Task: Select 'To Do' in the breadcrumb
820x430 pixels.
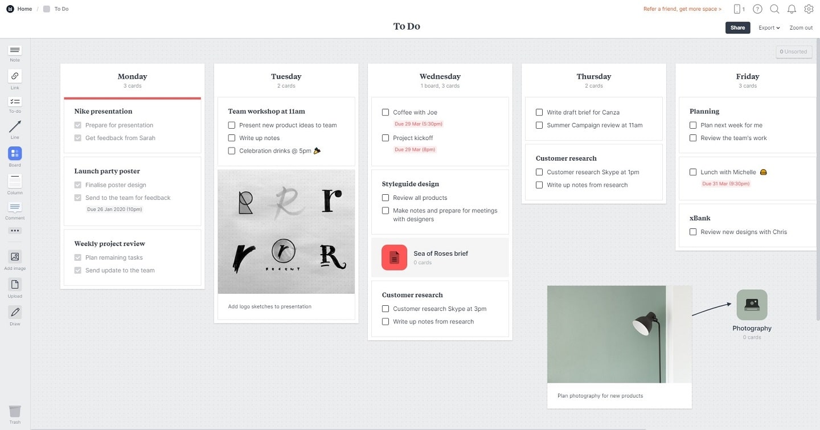Action: [61, 9]
